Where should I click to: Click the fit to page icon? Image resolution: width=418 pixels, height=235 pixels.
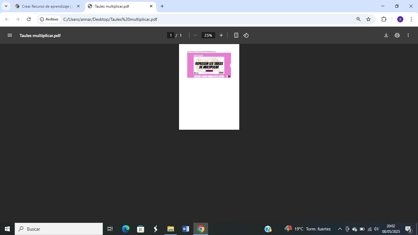[x=236, y=35]
